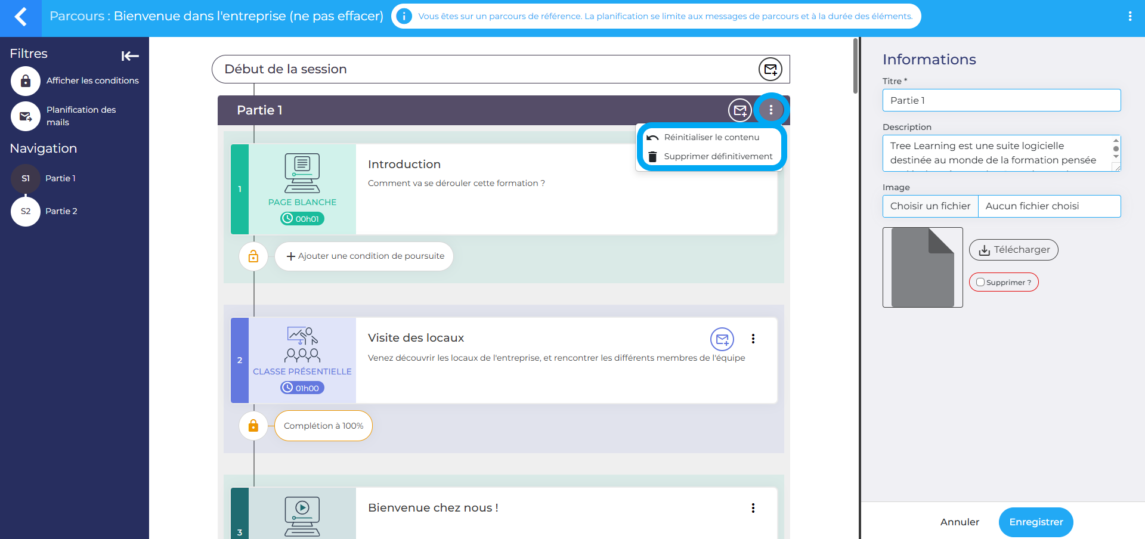Click mail icon on Visite des locaux
The image size is (1145, 539).
pos(722,339)
